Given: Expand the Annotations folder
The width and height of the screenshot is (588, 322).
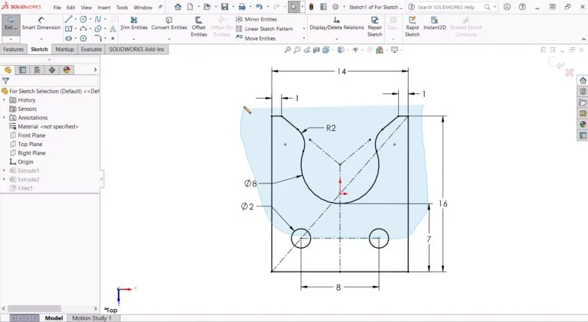Looking at the screenshot, I should (x=4, y=118).
